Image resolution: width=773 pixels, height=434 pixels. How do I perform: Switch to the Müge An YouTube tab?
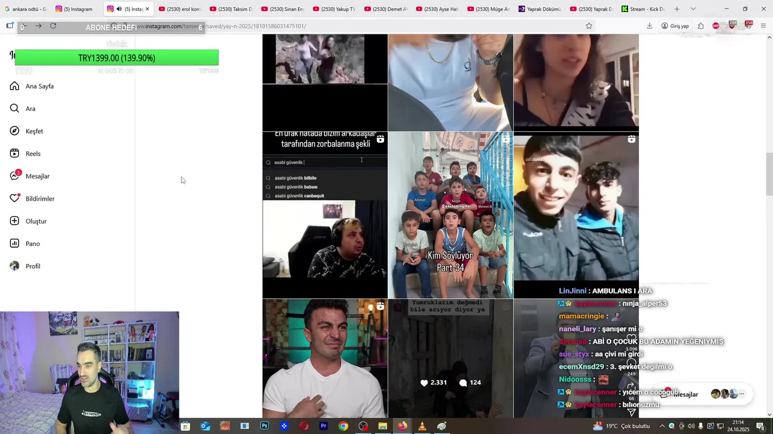point(487,9)
